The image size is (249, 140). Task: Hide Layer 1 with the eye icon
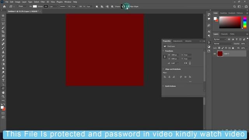pyautogui.click(x=214, y=54)
